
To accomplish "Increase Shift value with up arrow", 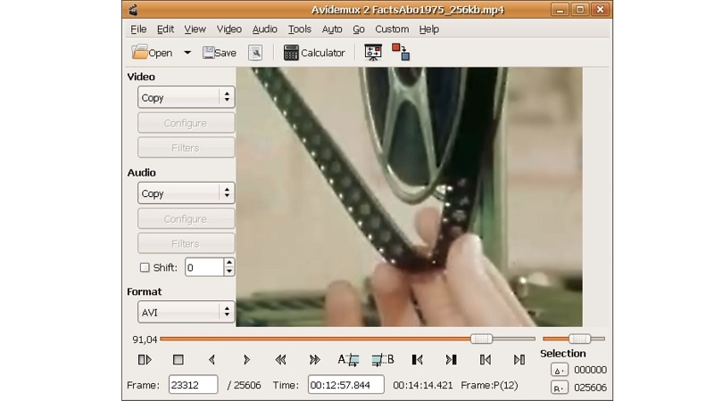I will 229,263.
